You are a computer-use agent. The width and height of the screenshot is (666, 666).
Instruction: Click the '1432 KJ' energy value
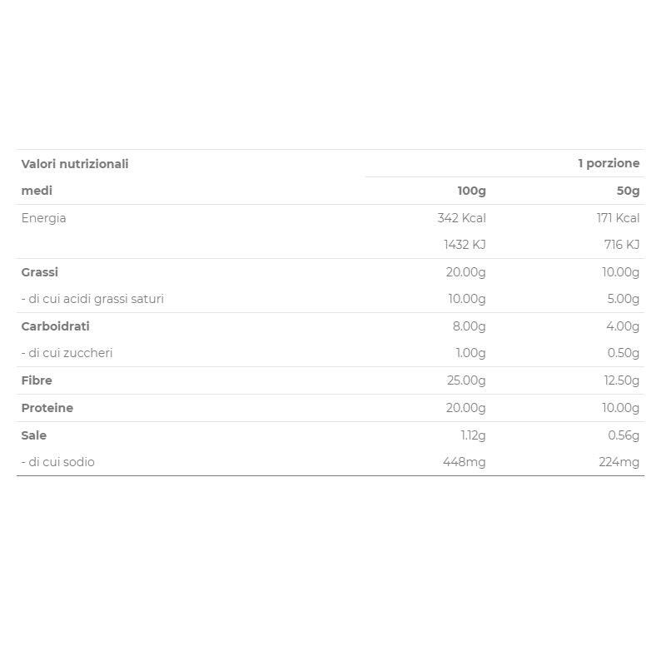tap(465, 245)
